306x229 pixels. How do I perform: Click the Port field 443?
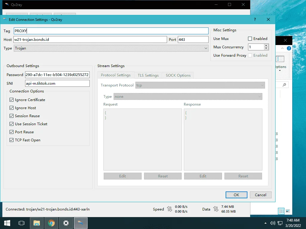click(x=193, y=40)
